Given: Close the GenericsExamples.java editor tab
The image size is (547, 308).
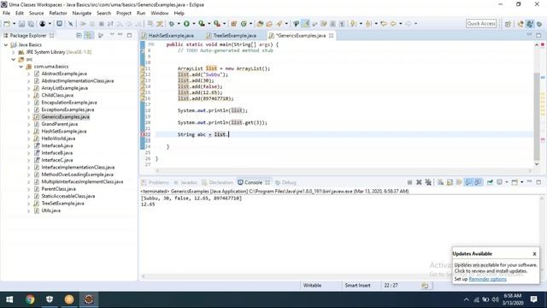Looking at the screenshot, I should point(331,36).
